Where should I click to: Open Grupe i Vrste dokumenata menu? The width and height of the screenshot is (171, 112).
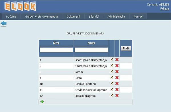click(41, 17)
